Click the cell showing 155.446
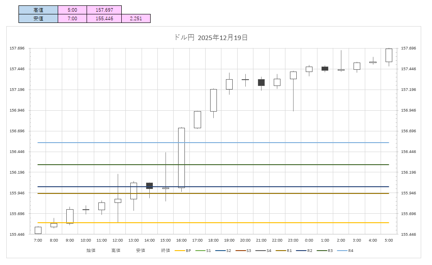The width and height of the screenshot is (432, 265). pyautogui.click(x=104, y=18)
